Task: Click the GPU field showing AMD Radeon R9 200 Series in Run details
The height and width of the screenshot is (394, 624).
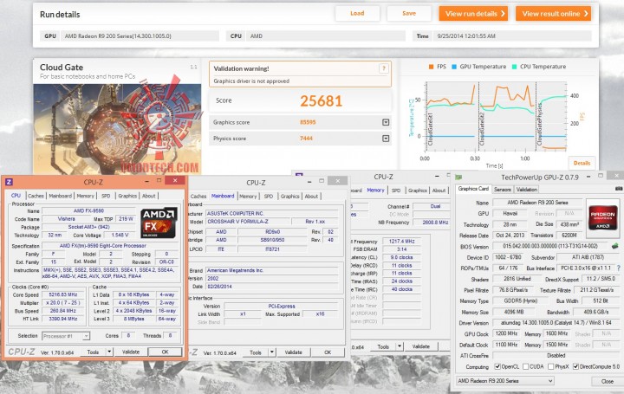Action: tap(140, 36)
